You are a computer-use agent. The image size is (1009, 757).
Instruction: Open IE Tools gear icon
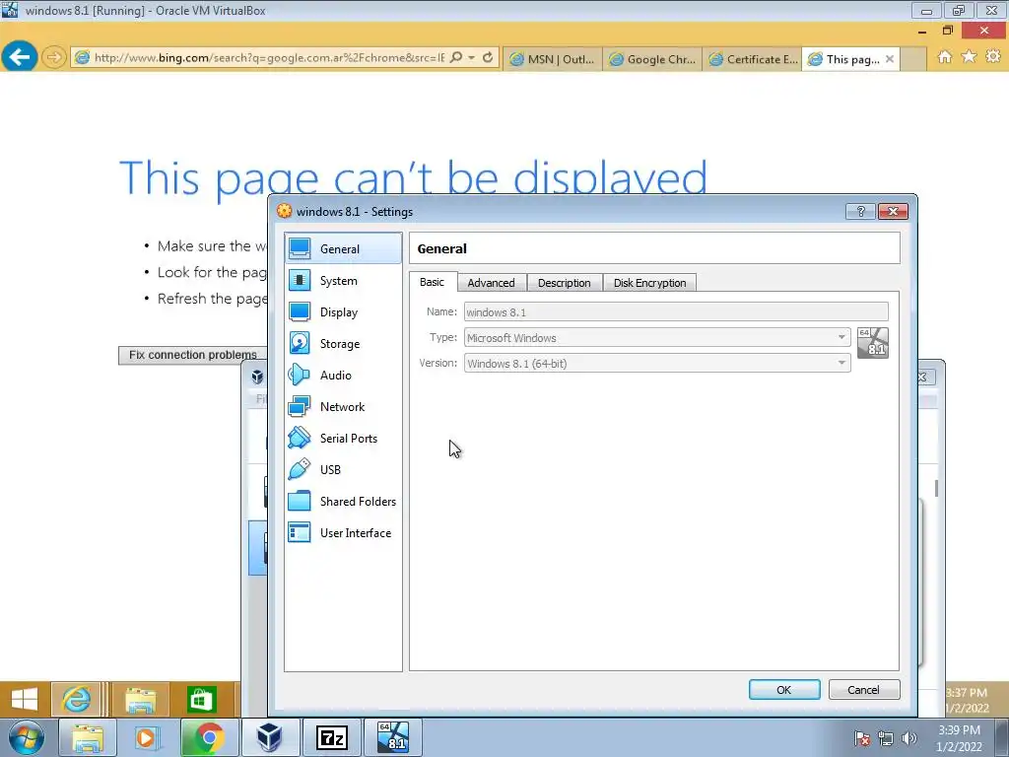point(993,56)
